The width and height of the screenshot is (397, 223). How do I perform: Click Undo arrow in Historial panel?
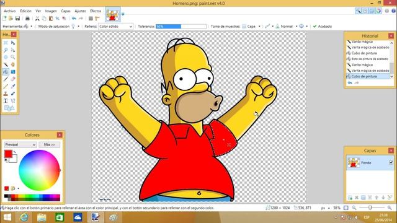(350, 83)
